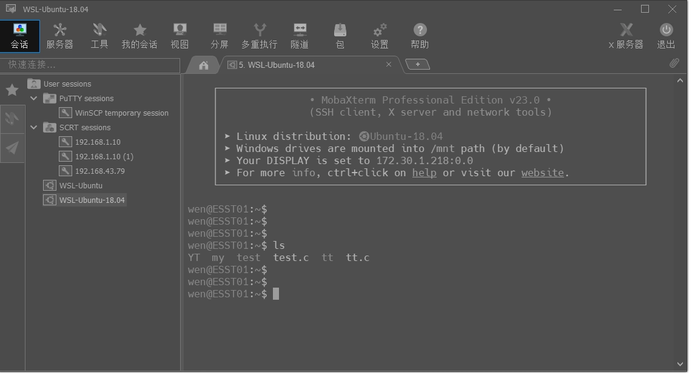Select the WinSCP temporary session entry
692x373 pixels.
tap(114, 113)
